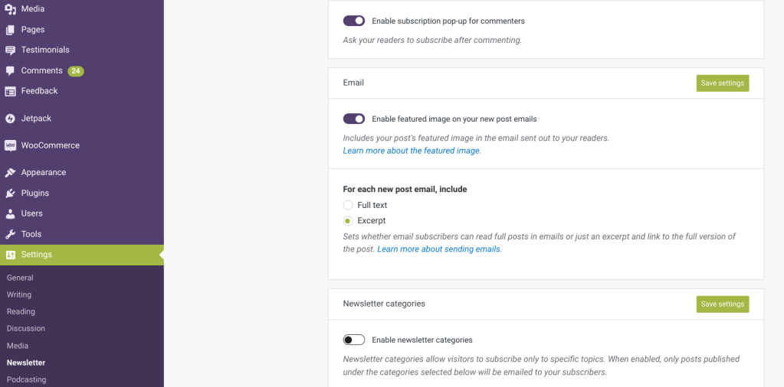Click the 24 pending comments badge
The height and width of the screenshot is (387, 784).
tap(75, 71)
